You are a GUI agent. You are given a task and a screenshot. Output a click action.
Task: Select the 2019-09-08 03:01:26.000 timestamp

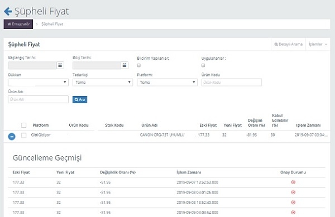(x=198, y=192)
